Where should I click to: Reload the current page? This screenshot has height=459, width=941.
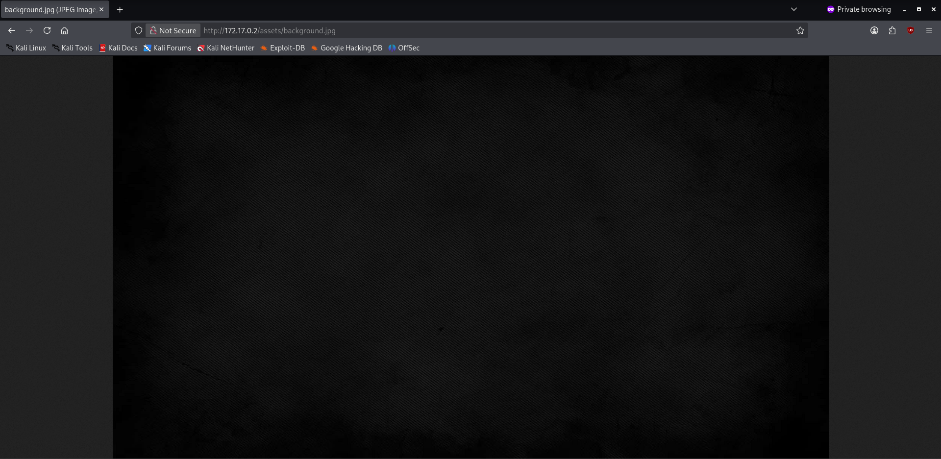point(47,30)
